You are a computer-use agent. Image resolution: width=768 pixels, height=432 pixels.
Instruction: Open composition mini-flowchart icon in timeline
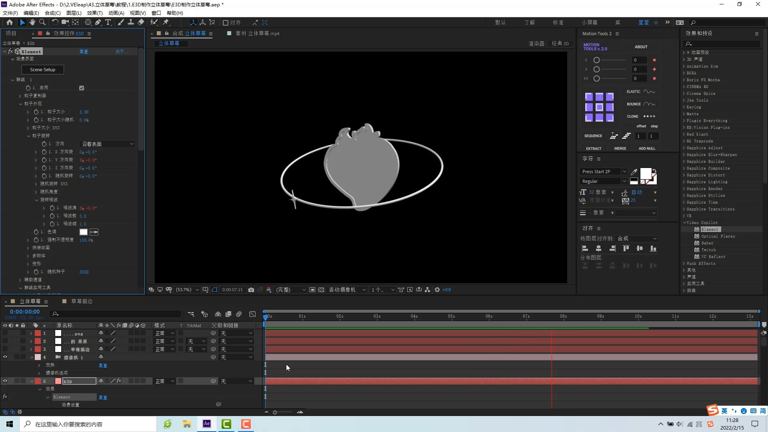191,314
